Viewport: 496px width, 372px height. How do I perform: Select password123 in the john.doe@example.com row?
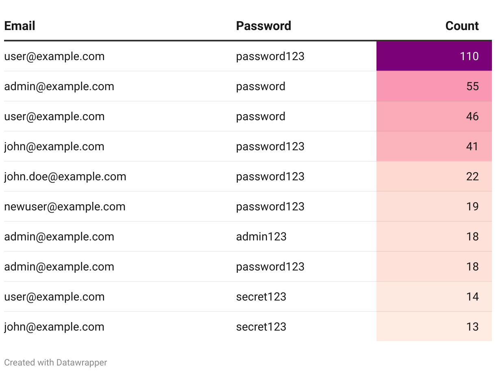coord(270,176)
